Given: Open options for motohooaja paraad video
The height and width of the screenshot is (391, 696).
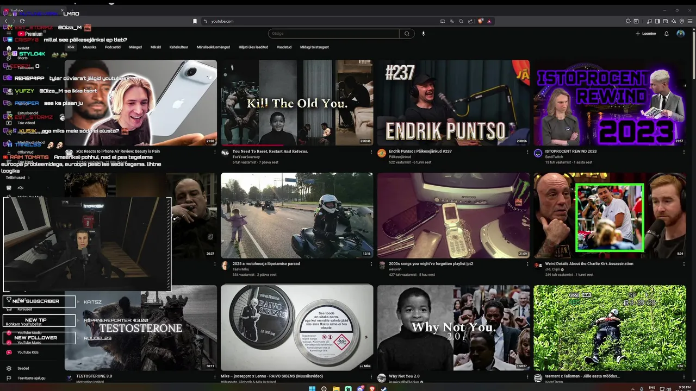Looking at the screenshot, I should pyautogui.click(x=371, y=264).
